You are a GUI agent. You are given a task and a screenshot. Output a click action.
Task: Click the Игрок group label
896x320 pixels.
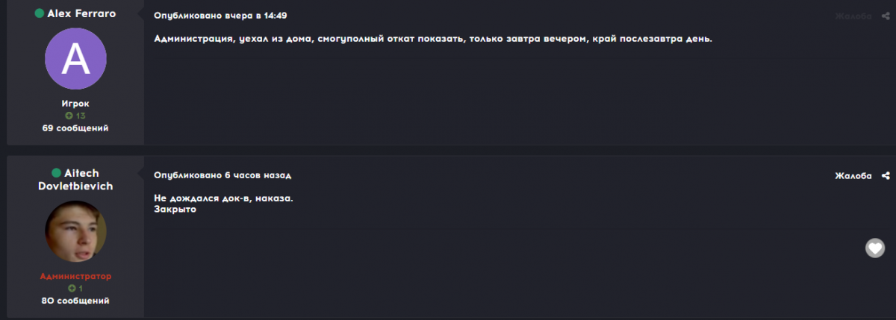point(75,104)
